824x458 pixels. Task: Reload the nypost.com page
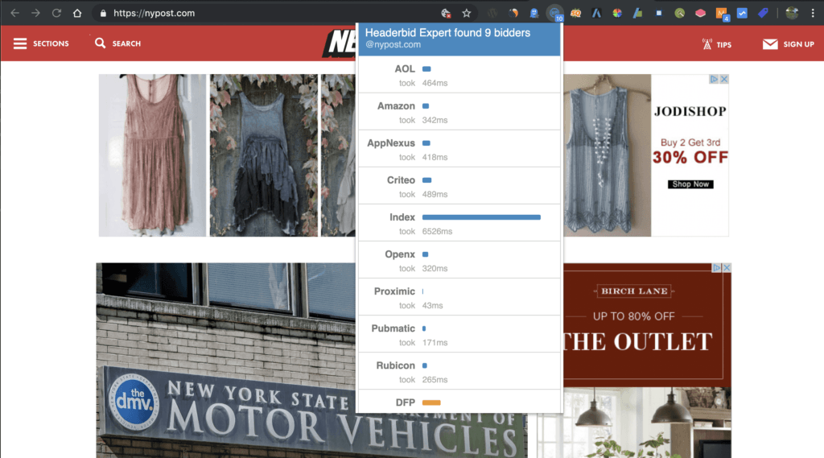coord(56,13)
